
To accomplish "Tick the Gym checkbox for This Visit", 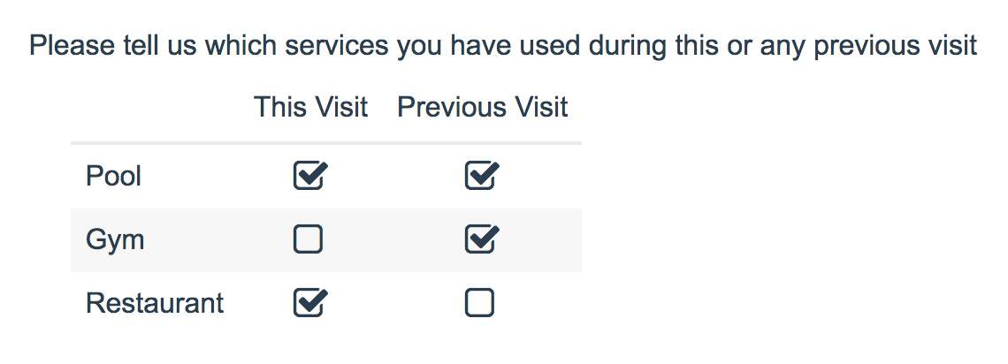I will 308,239.
